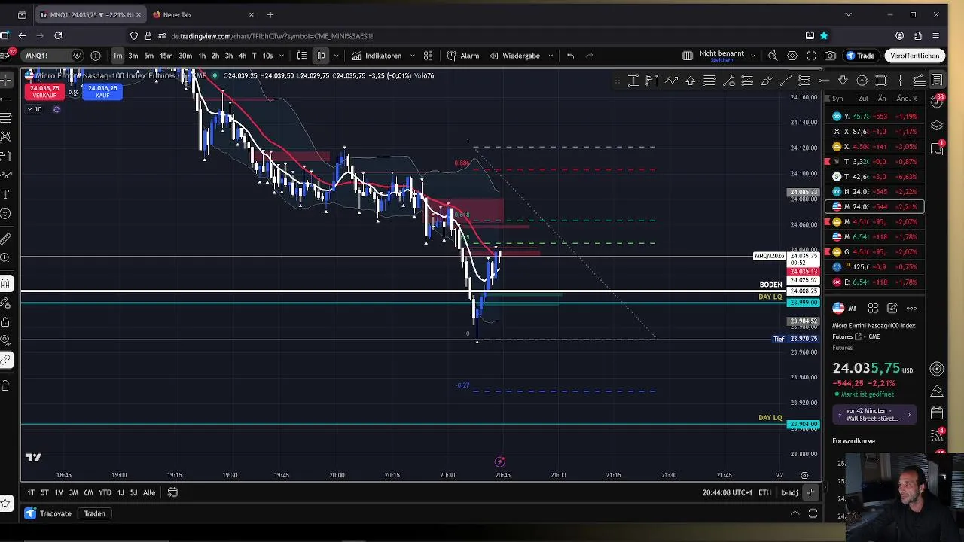Screen dimensions: 964x542
Task: Expand the chart type dropdown arrow
Action: tap(336, 56)
